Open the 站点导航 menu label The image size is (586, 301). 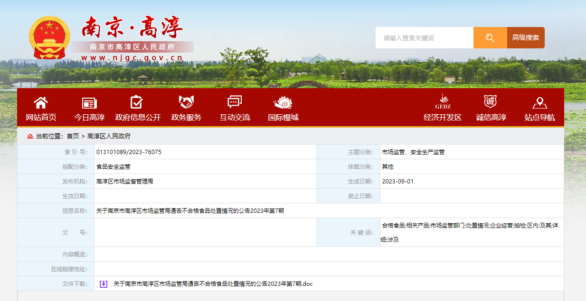click(539, 117)
